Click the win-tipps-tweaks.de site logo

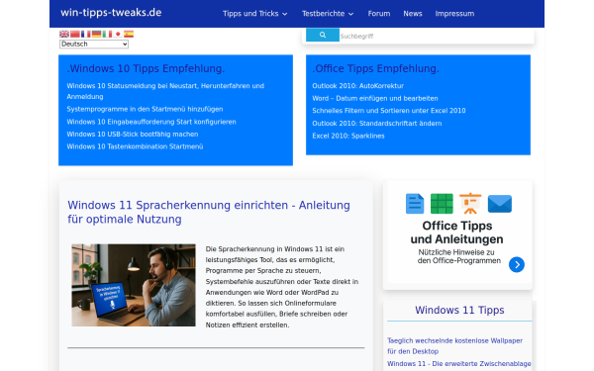point(111,13)
